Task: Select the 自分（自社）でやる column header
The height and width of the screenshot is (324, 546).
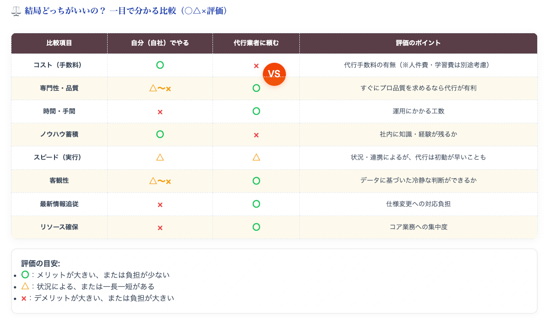Action: [x=160, y=43]
